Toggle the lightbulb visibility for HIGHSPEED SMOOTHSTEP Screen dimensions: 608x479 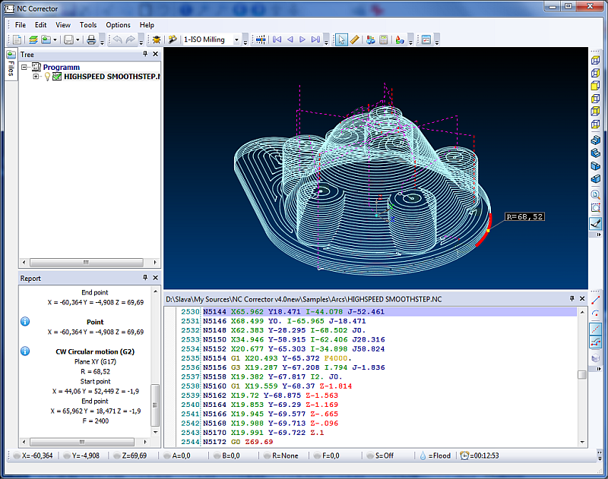click(x=47, y=77)
